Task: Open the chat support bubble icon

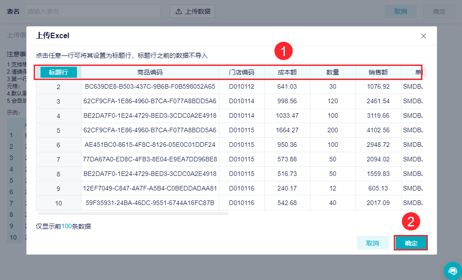Action: pyautogui.click(x=452, y=270)
